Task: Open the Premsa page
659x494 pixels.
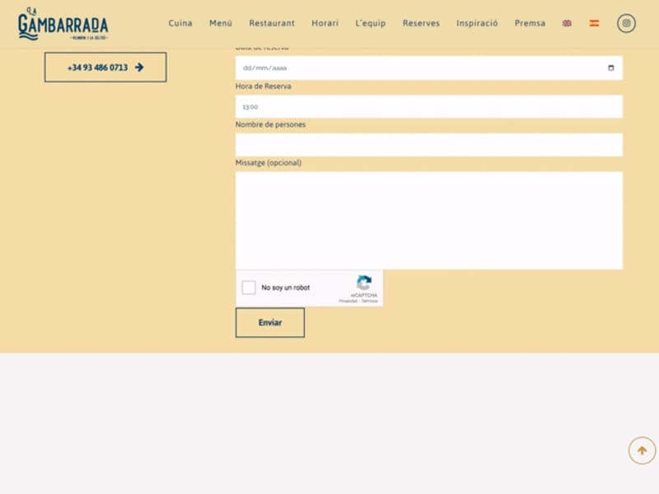Action: pyautogui.click(x=530, y=23)
